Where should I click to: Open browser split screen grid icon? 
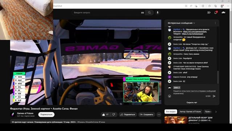click(186, 6)
